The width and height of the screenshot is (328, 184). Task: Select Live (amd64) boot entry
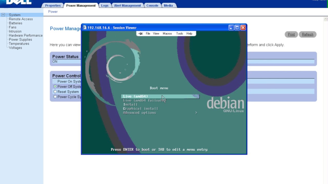(x=160, y=96)
